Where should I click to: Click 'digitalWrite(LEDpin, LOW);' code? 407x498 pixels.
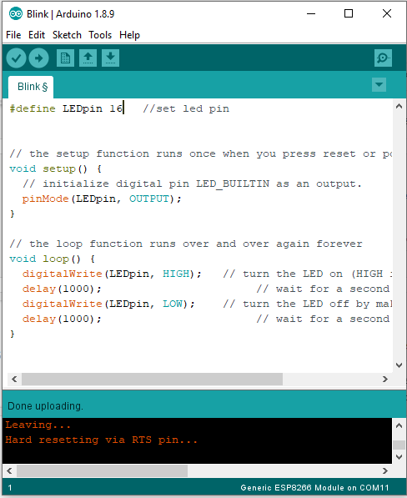pos(108,304)
